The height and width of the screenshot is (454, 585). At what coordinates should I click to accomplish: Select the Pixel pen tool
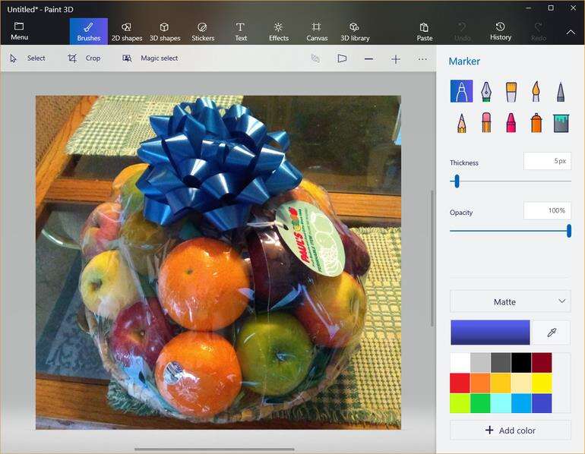pos(561,92)
